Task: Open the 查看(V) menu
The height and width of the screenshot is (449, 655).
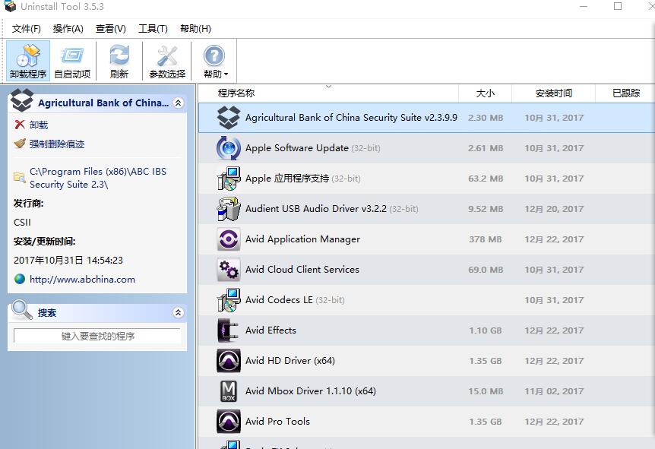Action: pyautogui.click(x=111, y=28)
